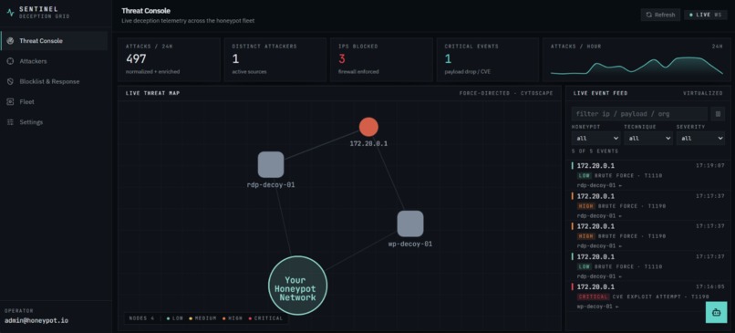The height and width of the screenshot is (333, 735).
Task: Select the rdp-decoy-01 node on the map
Action: [271, 164]
